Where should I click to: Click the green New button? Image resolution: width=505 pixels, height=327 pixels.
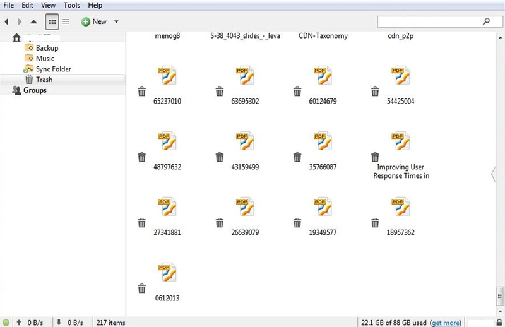[x=93, y=21]
